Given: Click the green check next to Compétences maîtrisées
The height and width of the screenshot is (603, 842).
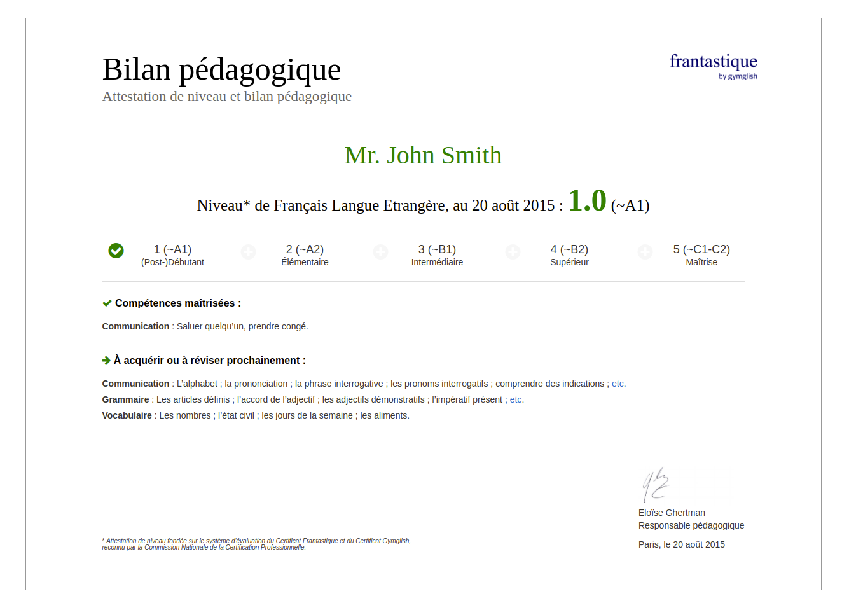Looking at the screenshot, I should pos(107,303).
